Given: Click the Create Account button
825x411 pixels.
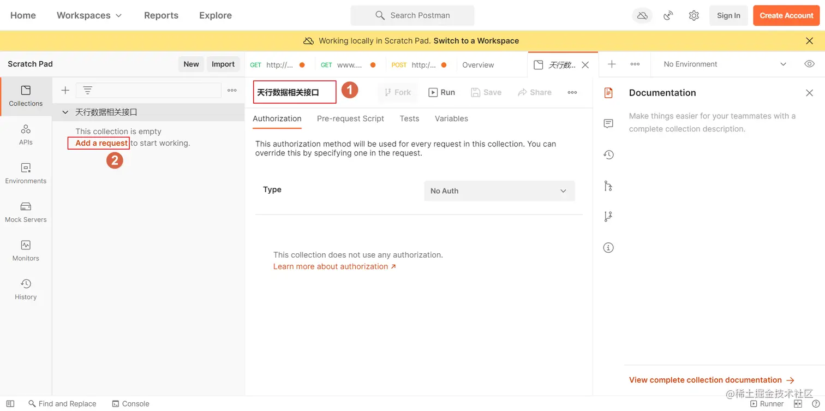Looking at the screenshot, I should [786, 15].
